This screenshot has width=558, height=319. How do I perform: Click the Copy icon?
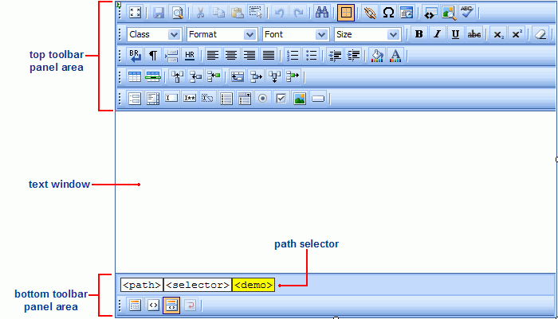218,13
